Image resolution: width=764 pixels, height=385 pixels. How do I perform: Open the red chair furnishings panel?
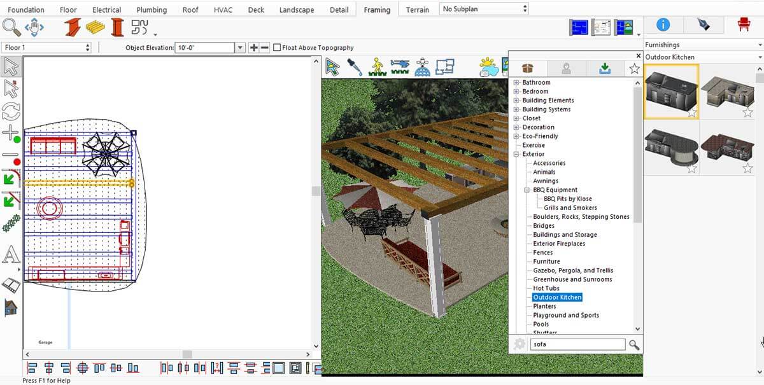pos(743,25)
